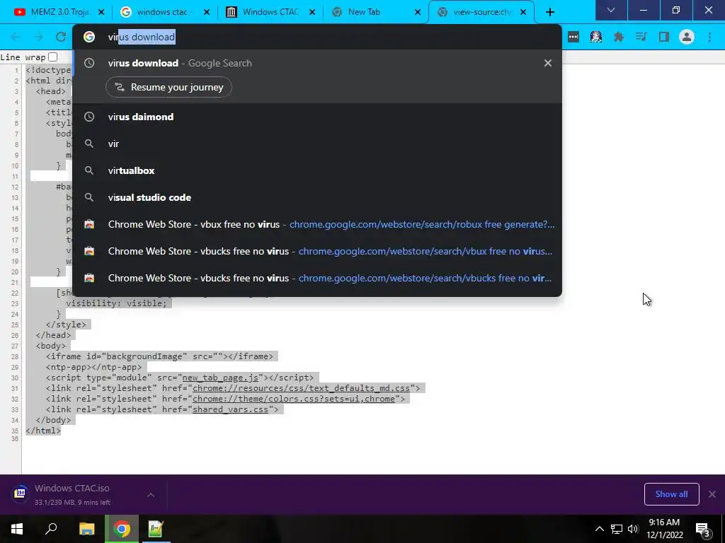Open vbucks suggestion with vbux search URL

click(x=317, y=251)
